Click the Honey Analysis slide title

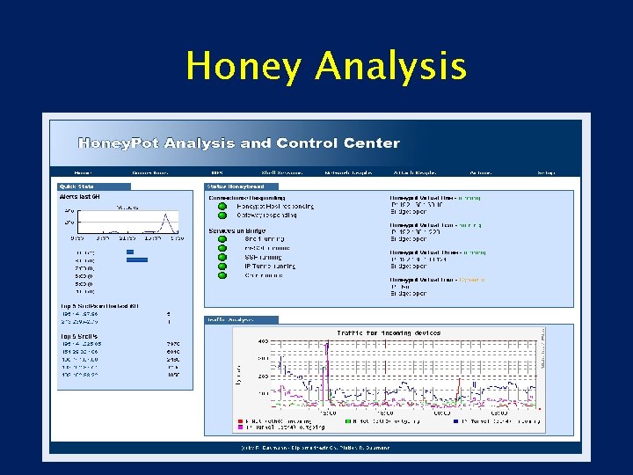(x=326, y=66)
